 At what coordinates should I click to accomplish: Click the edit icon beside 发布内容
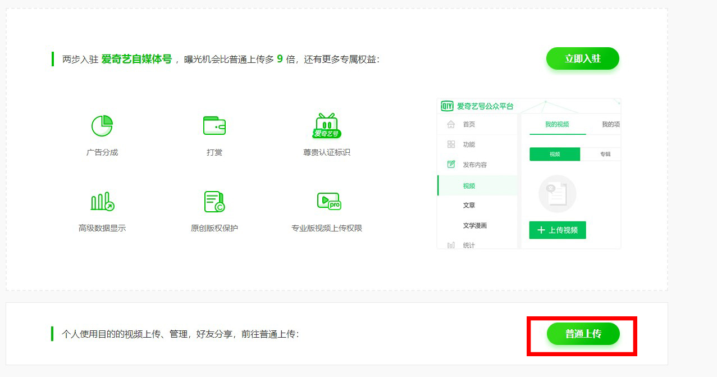pyautogui.click(x=451, y=165)
